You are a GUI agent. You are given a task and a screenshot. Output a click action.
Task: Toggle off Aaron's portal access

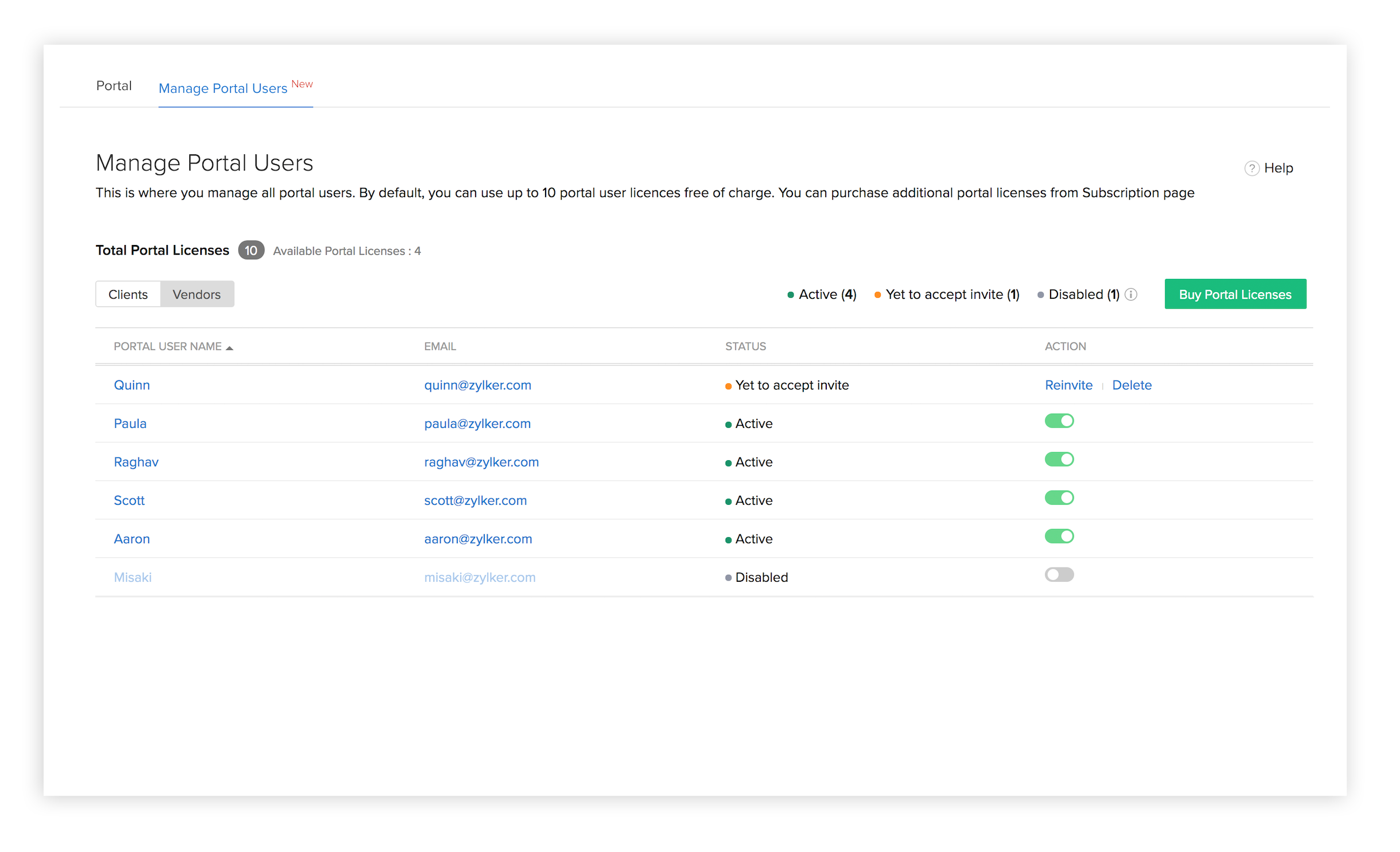[x=1059, y=536]
